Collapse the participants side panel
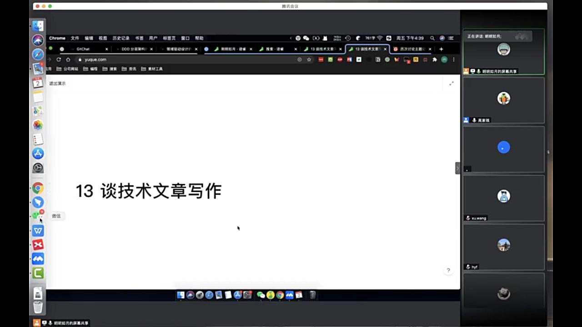The image size is (582, 327). (458, 168)
